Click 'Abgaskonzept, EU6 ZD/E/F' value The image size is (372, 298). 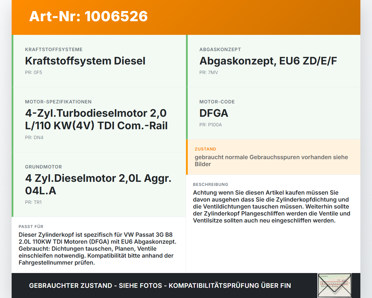coord(268,61)
